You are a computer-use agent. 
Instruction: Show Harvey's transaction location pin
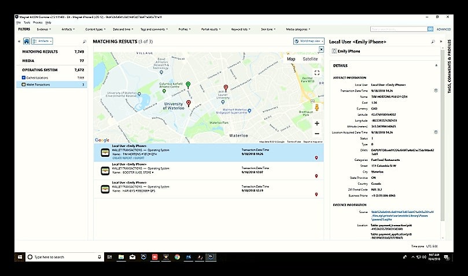(316, 194)
